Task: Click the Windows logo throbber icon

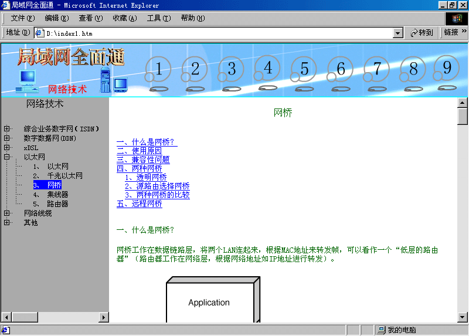Action: click(457, 18)
